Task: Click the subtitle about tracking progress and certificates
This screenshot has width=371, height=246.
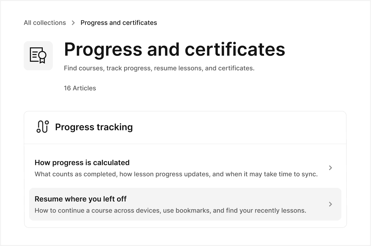Action: 159,68
